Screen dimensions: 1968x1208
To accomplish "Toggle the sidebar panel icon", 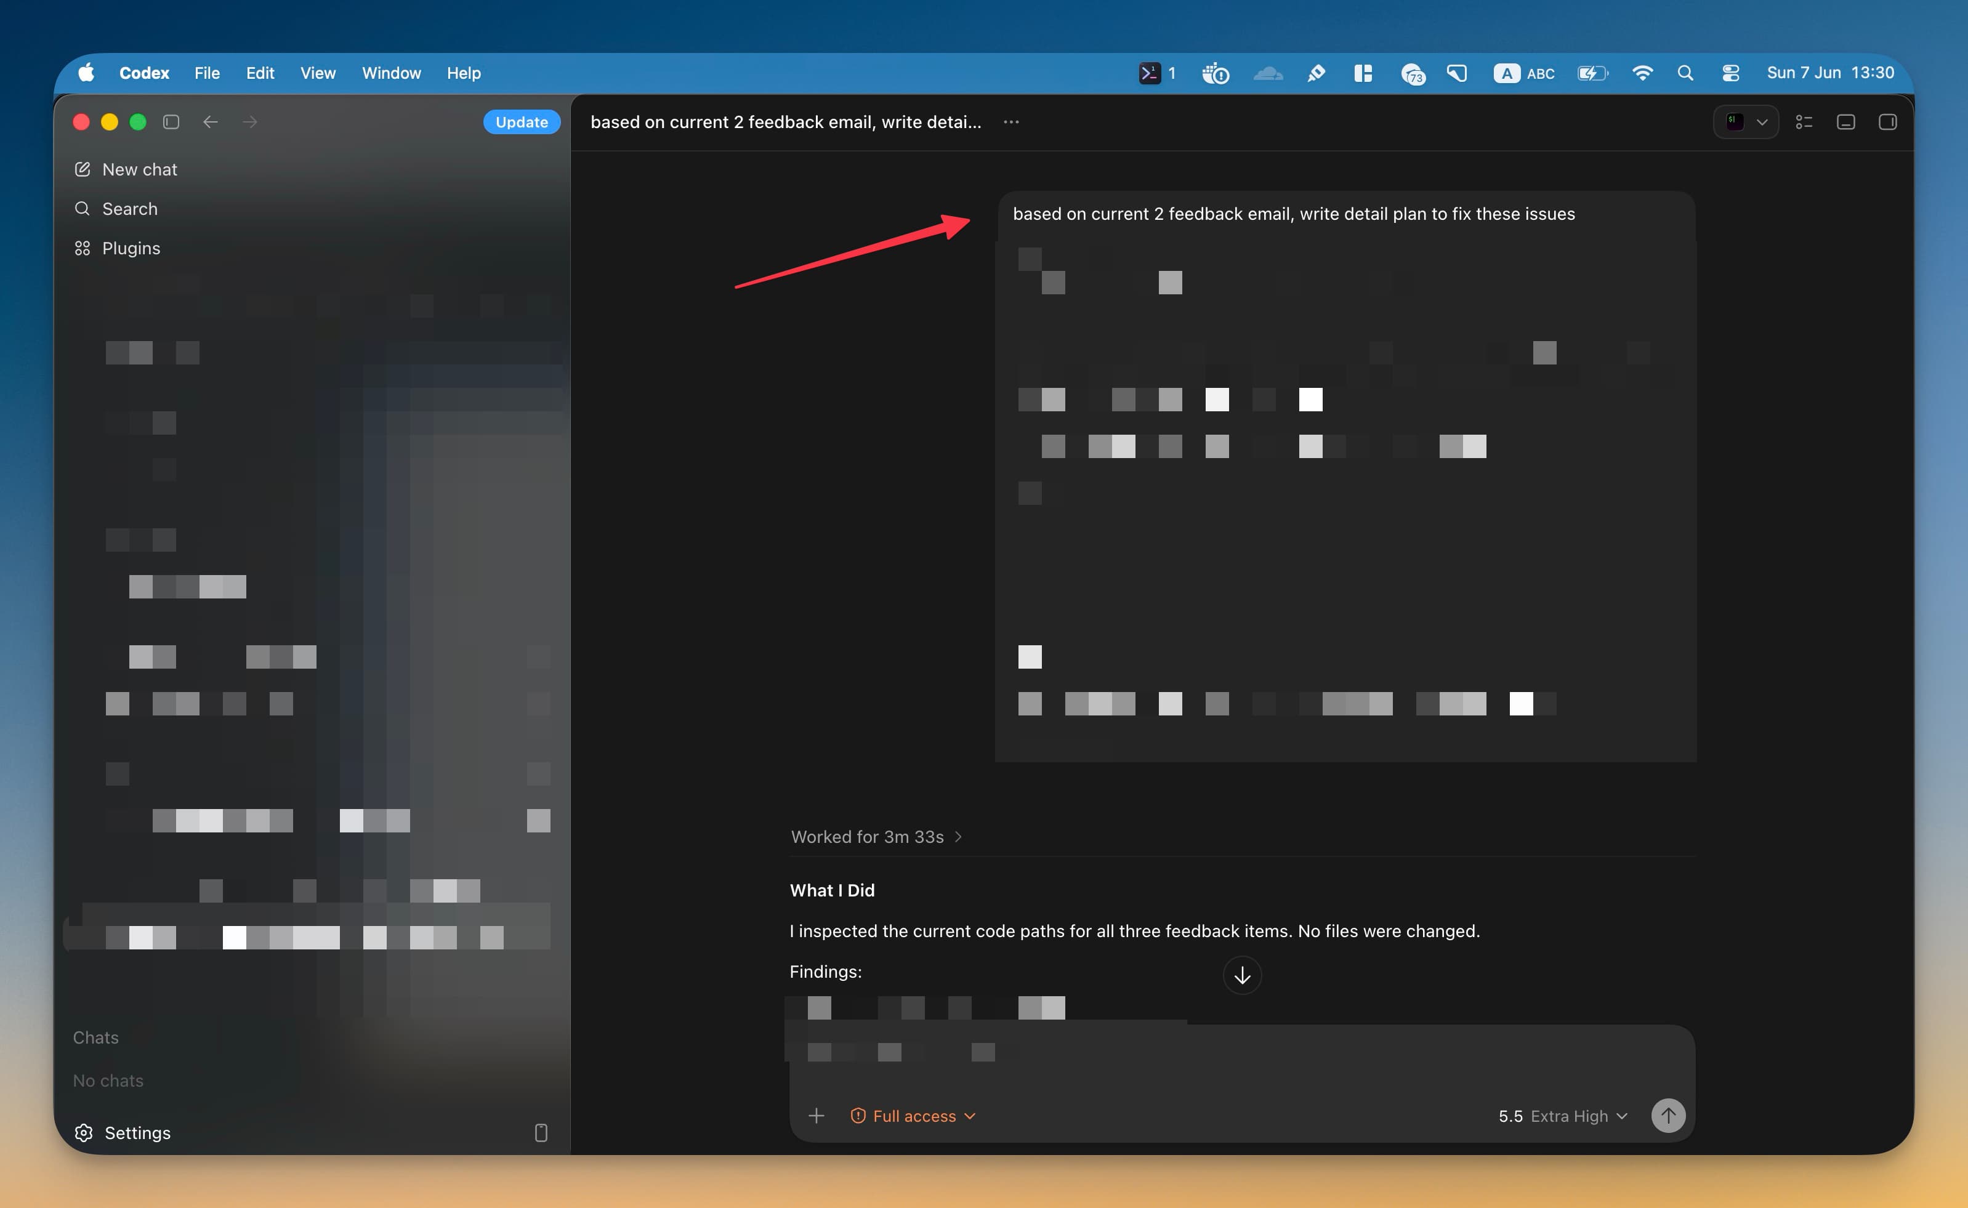I will (x=171, y=121).
